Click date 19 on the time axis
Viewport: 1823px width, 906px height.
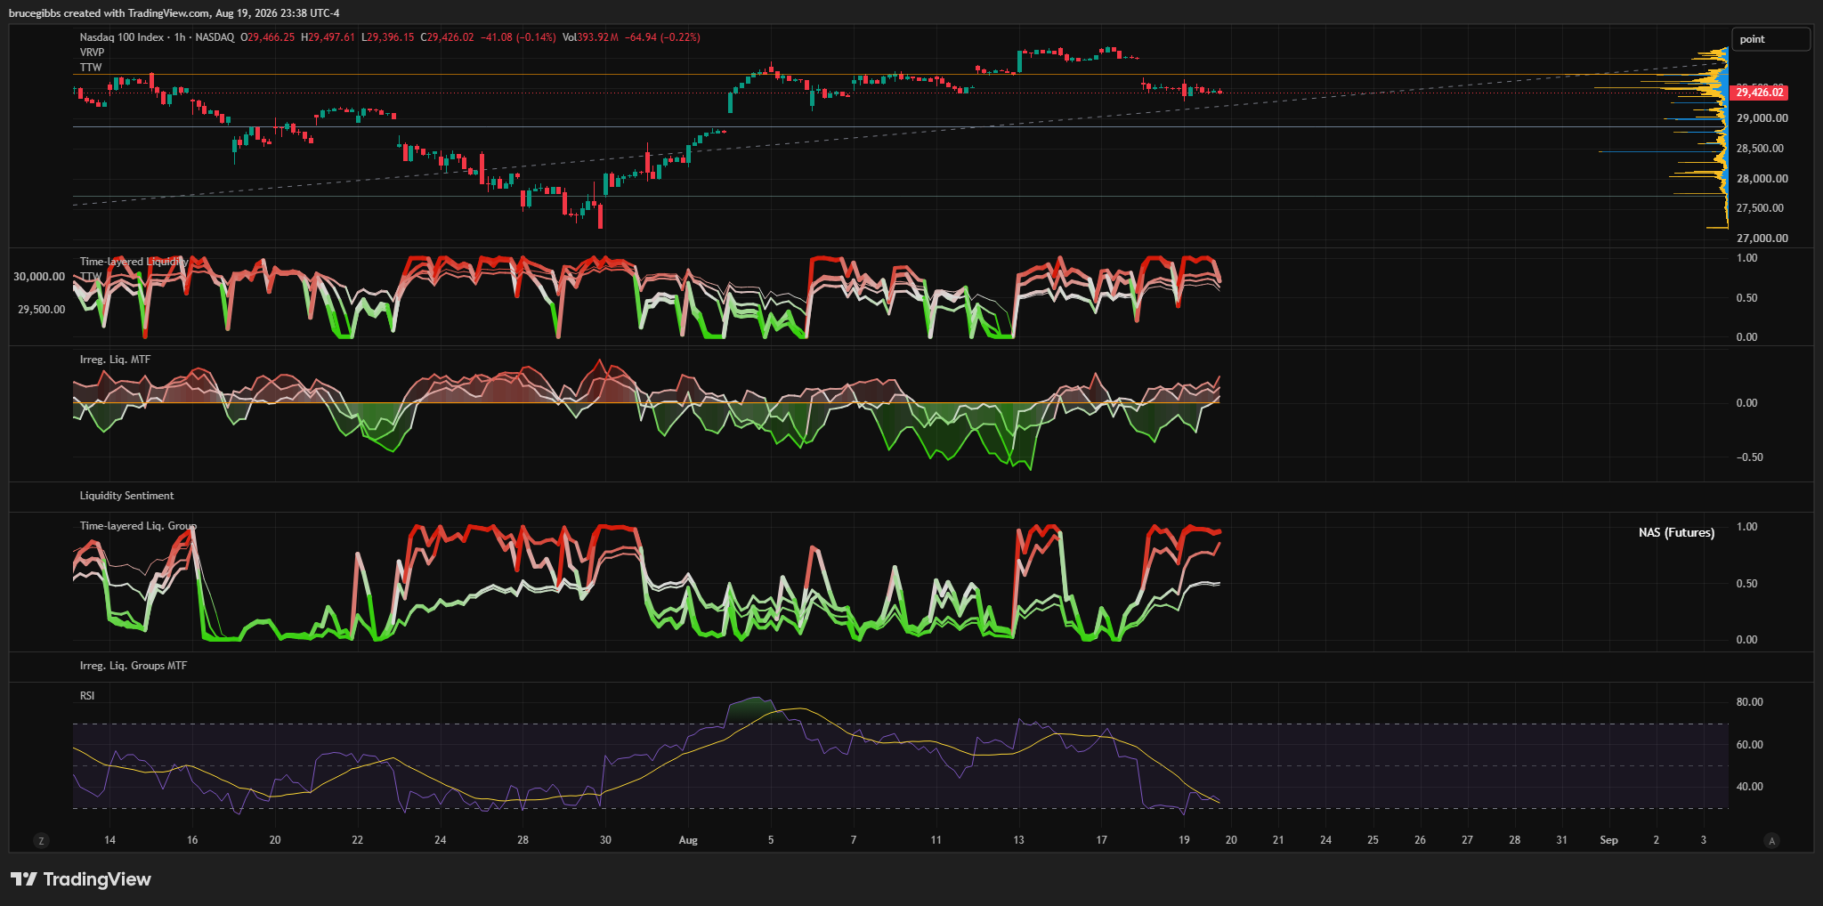1184,840
